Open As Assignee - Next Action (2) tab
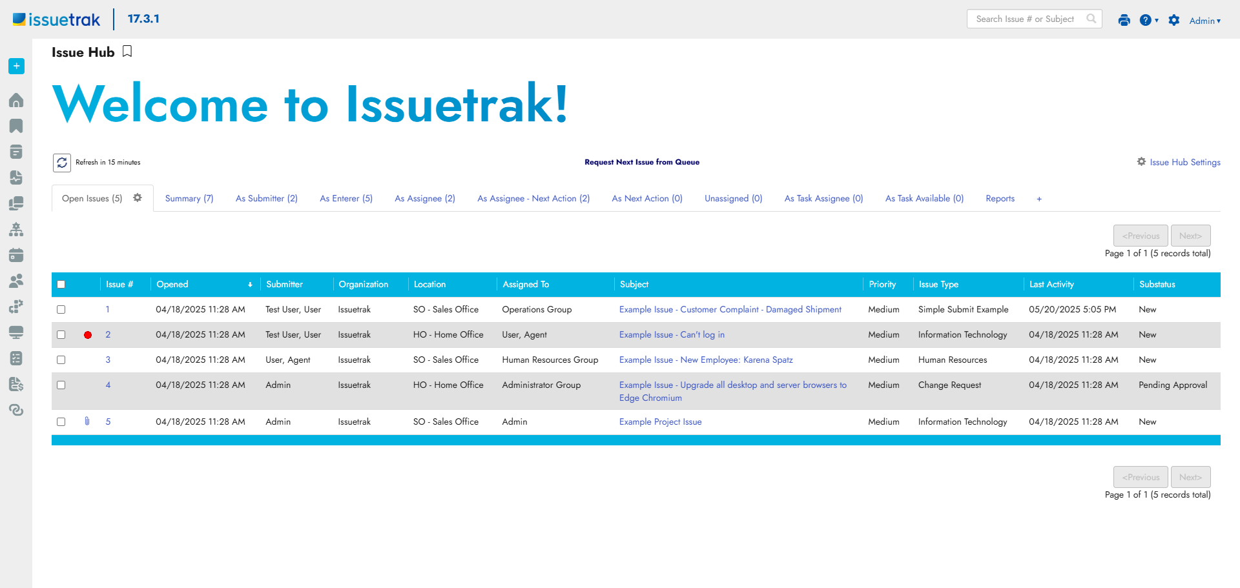Image resolution: width=1240 pixels, height=588 pixels. point(533,198)
